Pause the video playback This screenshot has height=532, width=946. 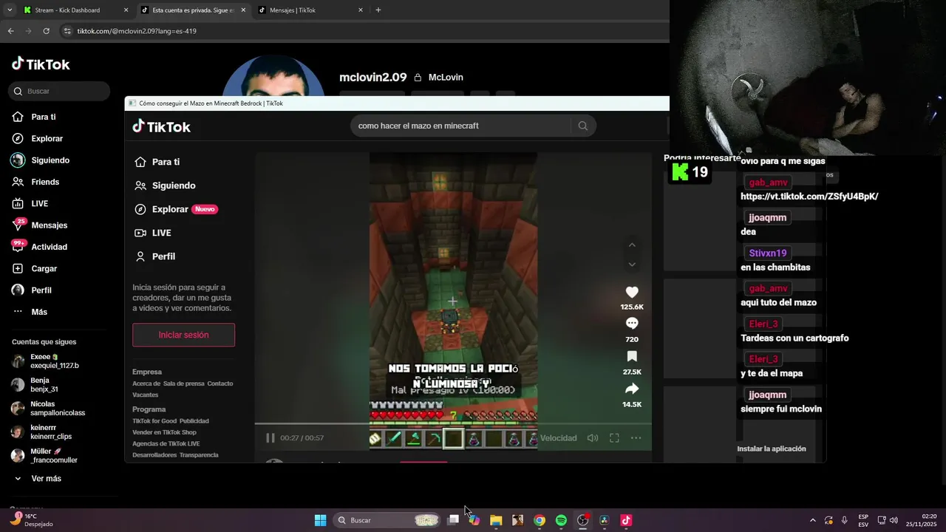tap(270, 438)
